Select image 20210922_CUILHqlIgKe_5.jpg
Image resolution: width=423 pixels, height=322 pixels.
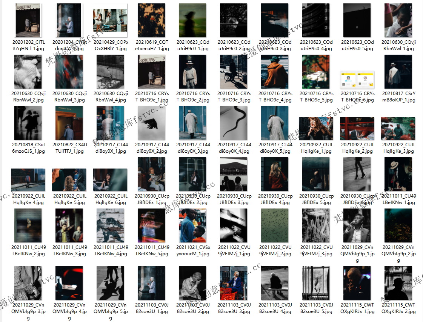point(69,180)
